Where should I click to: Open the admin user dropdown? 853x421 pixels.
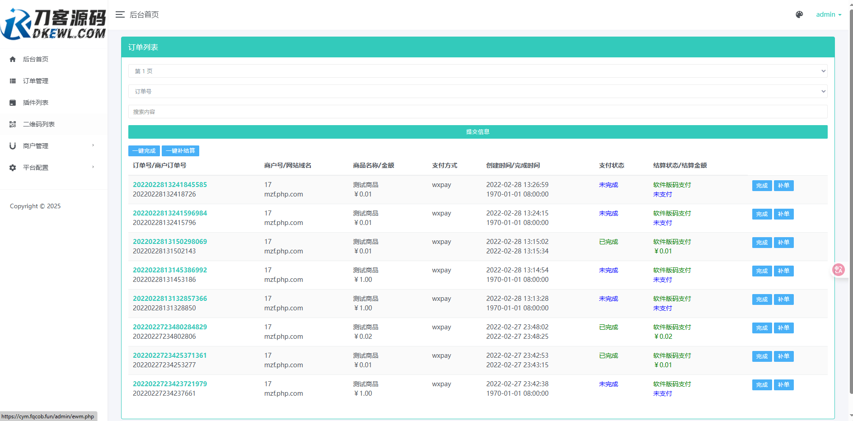[828, 14]
